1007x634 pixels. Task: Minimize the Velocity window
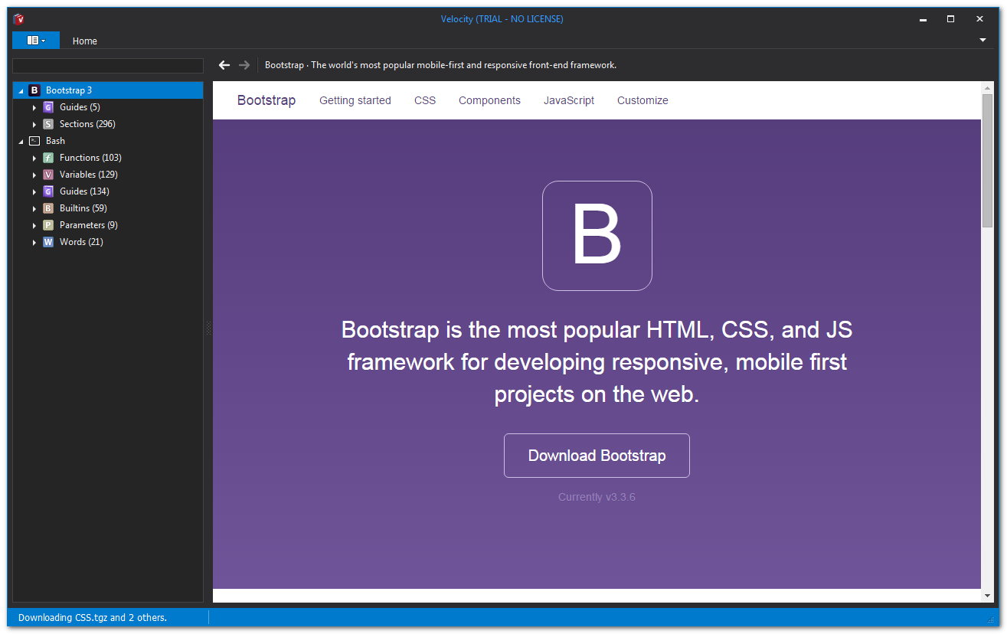[921, 19]
